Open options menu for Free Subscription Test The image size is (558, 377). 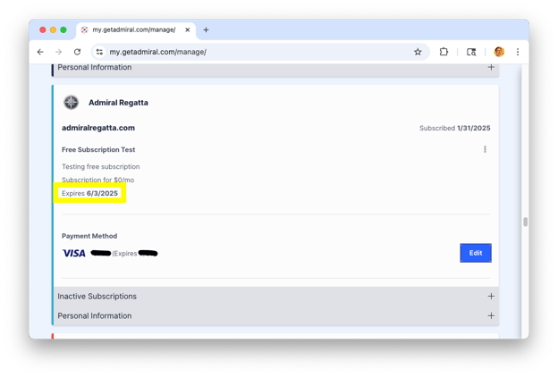(x=485, y=149)
